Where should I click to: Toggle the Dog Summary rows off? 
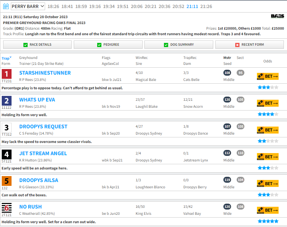pos(179,45)
